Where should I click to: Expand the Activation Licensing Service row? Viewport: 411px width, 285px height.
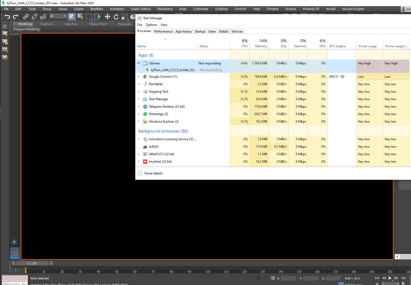pyautogui.click(x=139, y=139)
